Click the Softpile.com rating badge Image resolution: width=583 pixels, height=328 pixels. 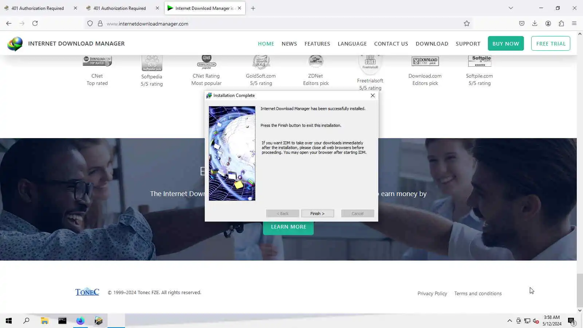click(x=480, y=61)
